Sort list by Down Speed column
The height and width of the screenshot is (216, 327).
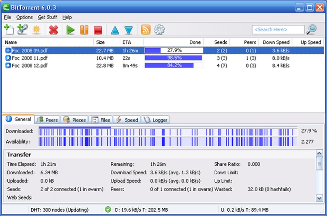pos(276,42)
